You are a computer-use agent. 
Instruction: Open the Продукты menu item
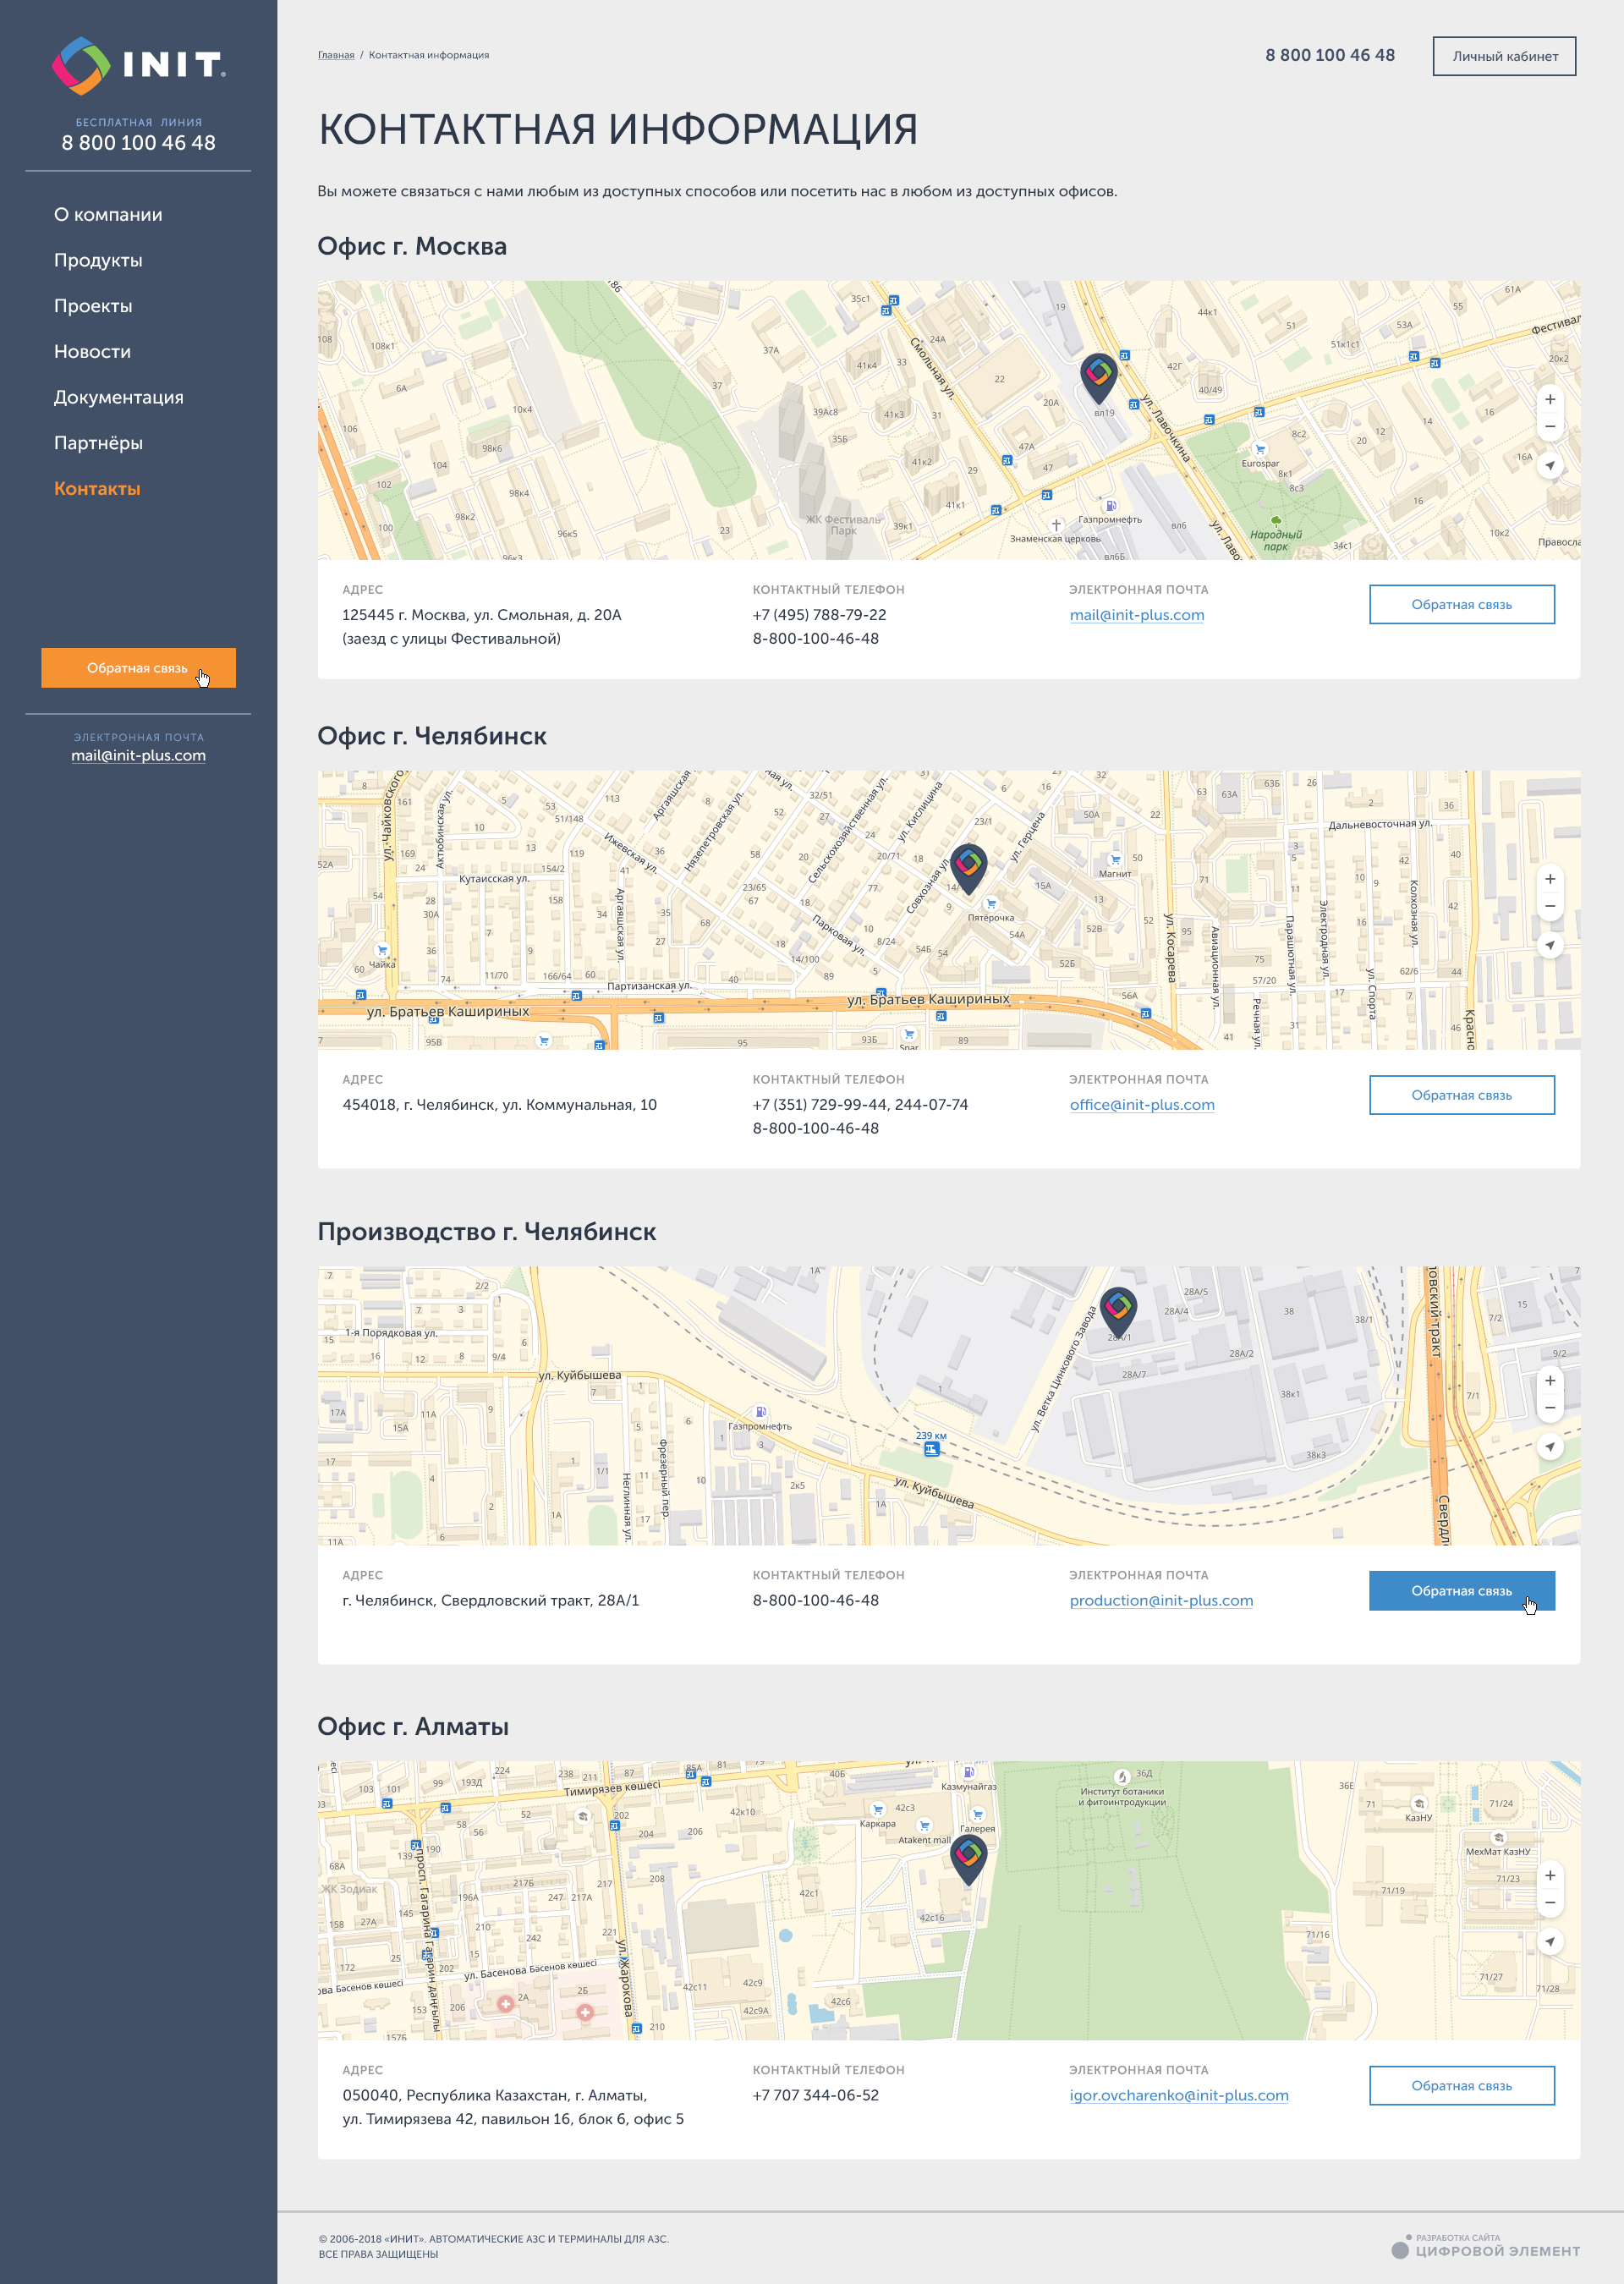click(x=98, y=260)
